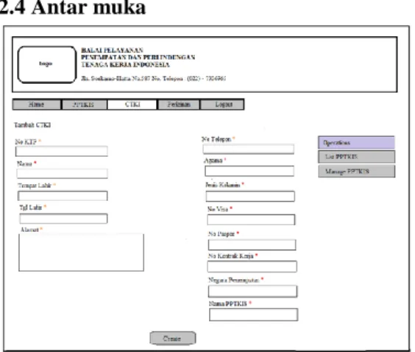Click the '2.4 Antar muka' section heading
This screenshot has width=415, height=352.
click(73, 7)
